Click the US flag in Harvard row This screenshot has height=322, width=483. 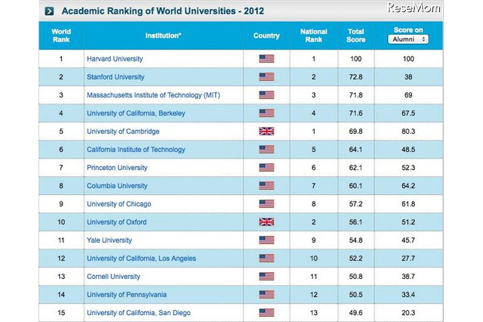coord(266,59)
